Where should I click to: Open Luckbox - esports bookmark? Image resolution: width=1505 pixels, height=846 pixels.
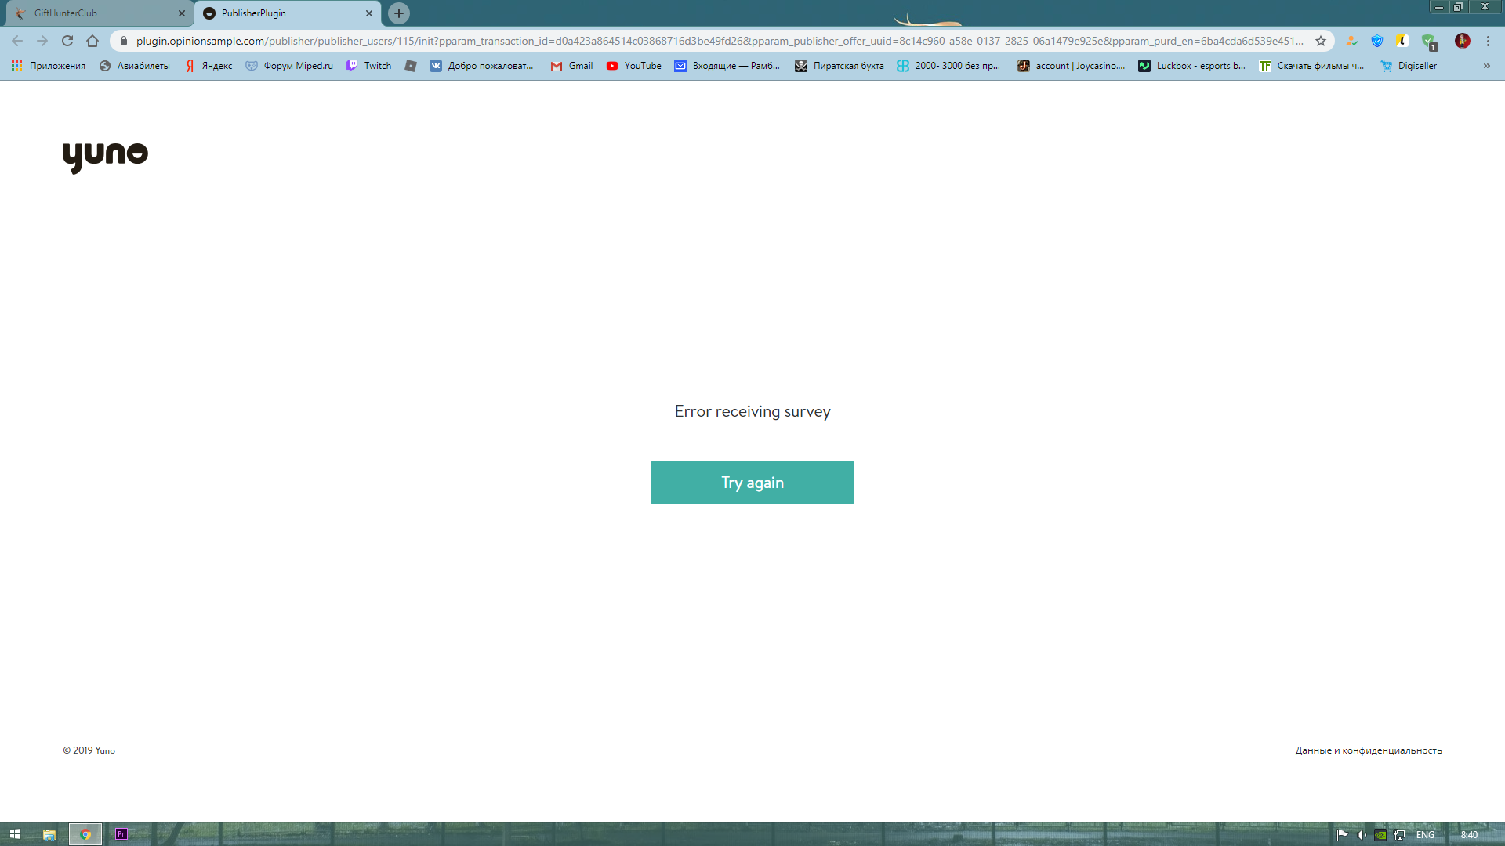1192,66
